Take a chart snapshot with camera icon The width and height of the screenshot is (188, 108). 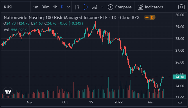(181, 7)
